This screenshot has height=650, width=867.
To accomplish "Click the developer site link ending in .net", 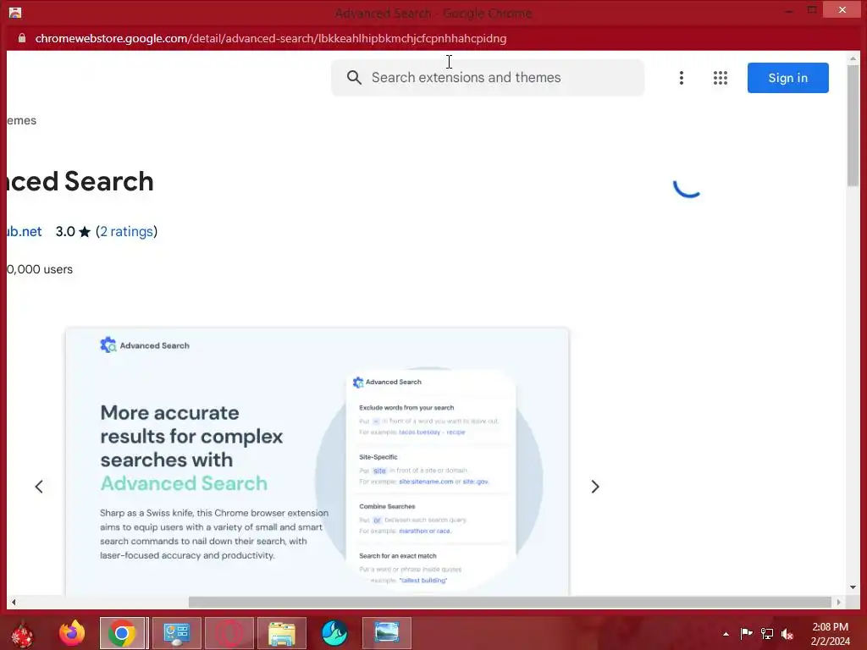I will pyautogui.click(x=25, y=231).
